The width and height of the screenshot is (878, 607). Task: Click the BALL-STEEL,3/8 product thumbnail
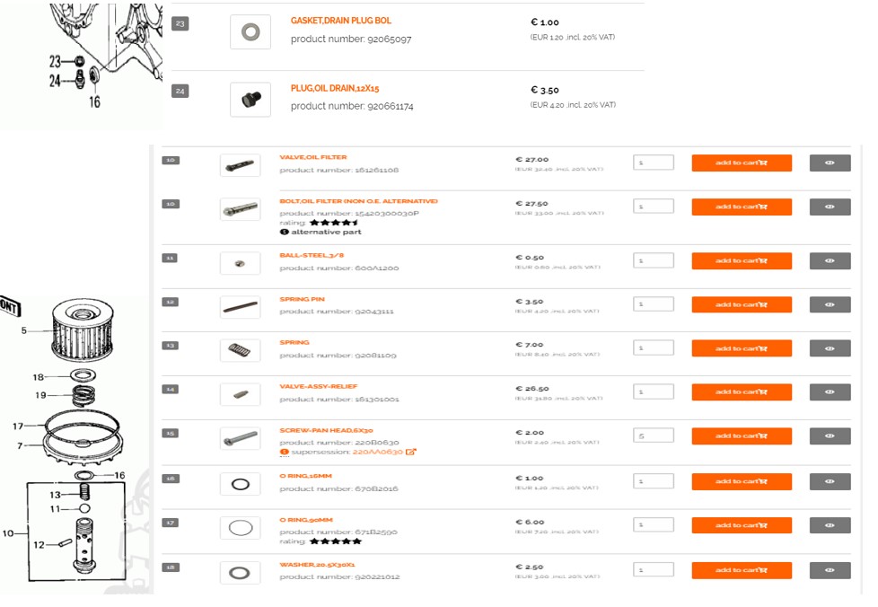(x=240, y=262)
